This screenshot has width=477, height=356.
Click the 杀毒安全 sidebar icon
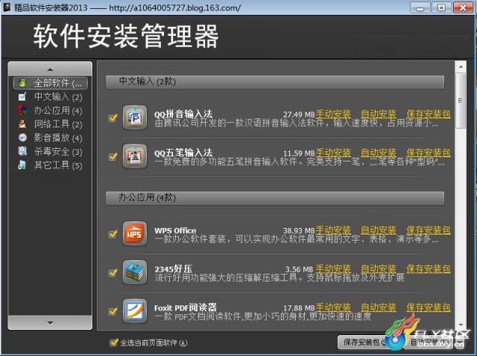point(22,151)
